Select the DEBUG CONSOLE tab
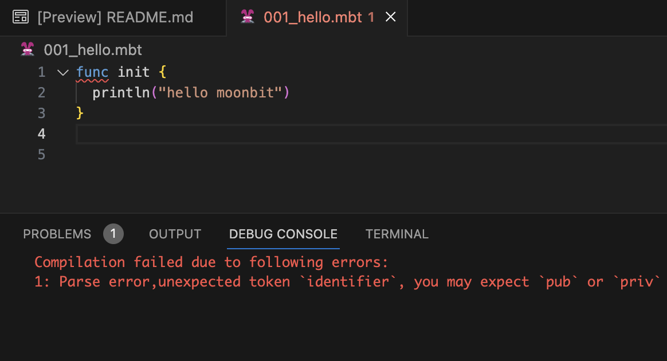This screenshot has width=667, height=361. click(283, 234)
